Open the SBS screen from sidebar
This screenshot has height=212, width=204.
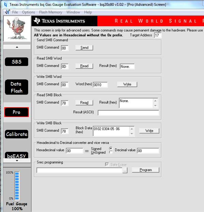17,62
